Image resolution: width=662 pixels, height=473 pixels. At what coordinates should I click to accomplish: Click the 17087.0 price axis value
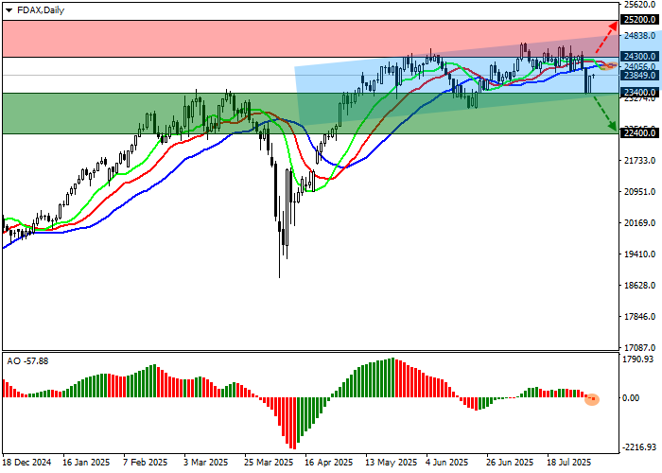640,348
